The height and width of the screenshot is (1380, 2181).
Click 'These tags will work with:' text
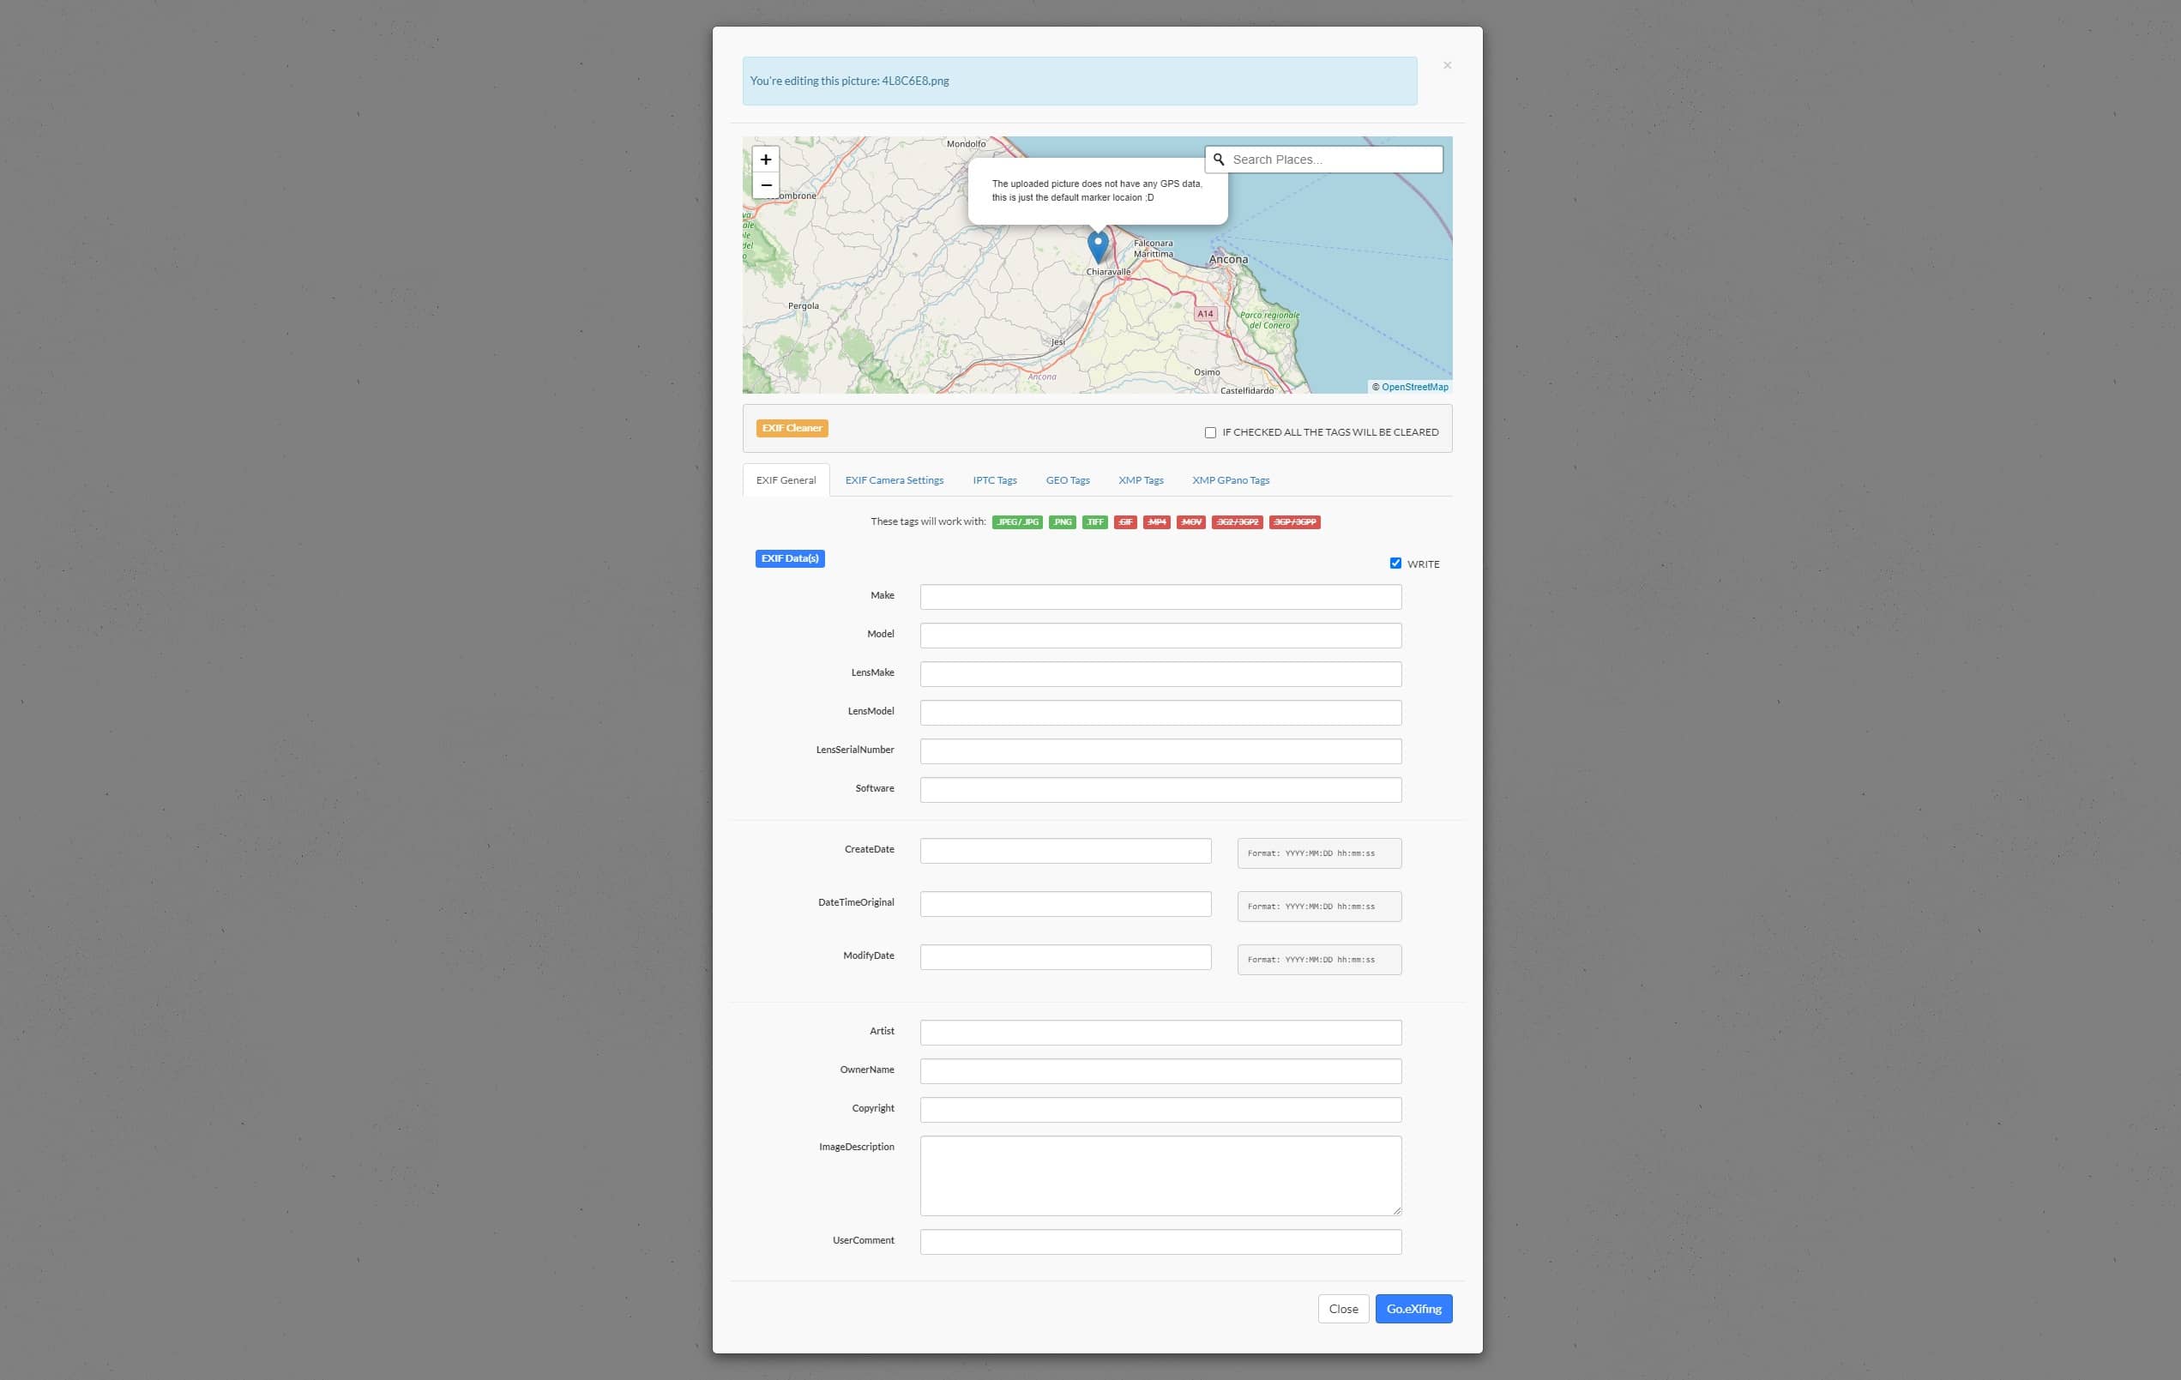[x=927, y=521]
